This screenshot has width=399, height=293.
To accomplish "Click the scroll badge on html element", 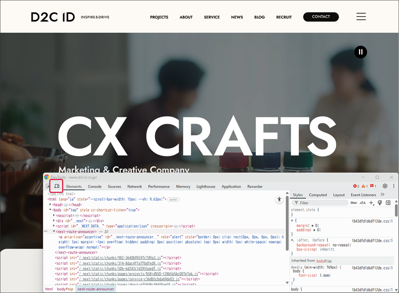I will [174, 199].
